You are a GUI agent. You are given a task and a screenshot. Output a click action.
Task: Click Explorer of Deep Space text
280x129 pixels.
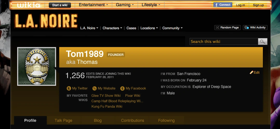point(212,87)
